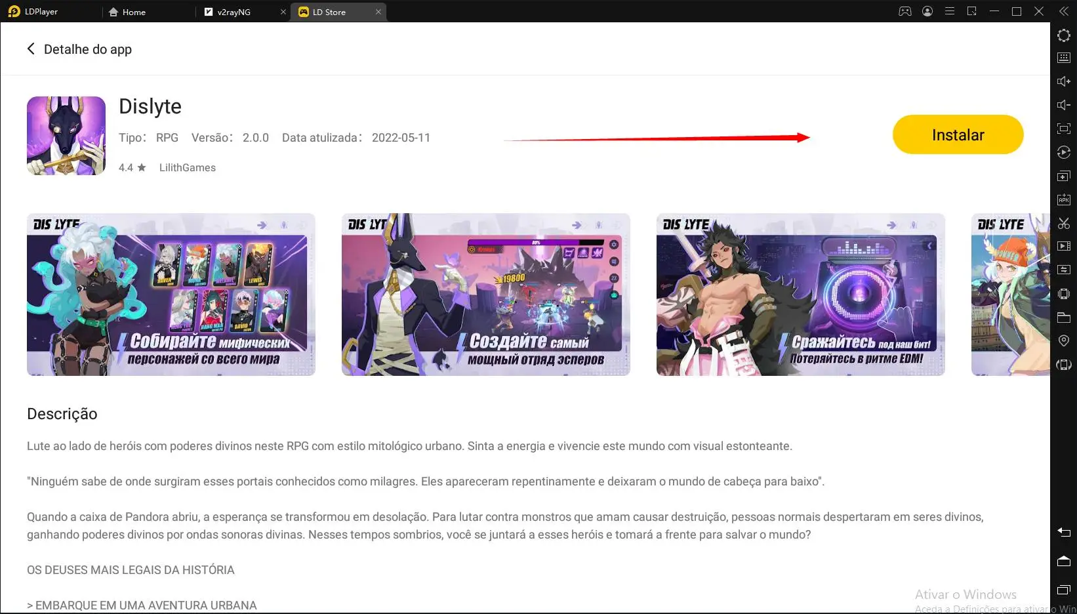Open the user account icon in title bar
Image resolution: width=1077 pixels, height=614 pixels.
pyautogui.click(x=927, y=11)
